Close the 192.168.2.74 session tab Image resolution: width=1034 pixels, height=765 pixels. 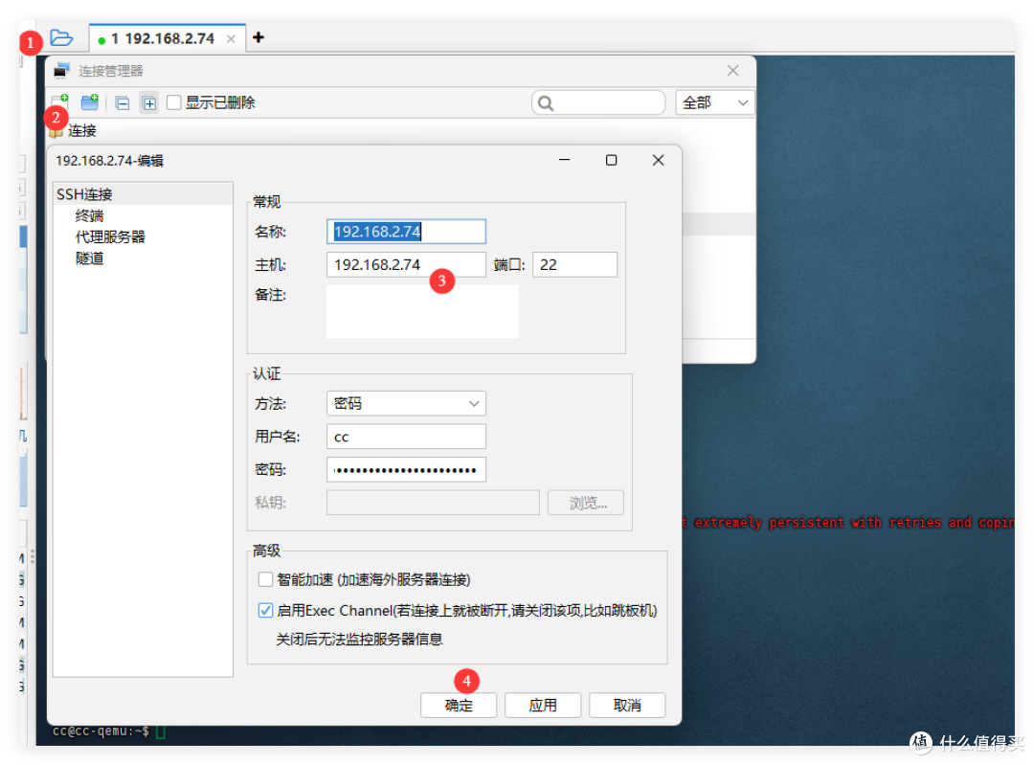[231, 39]
